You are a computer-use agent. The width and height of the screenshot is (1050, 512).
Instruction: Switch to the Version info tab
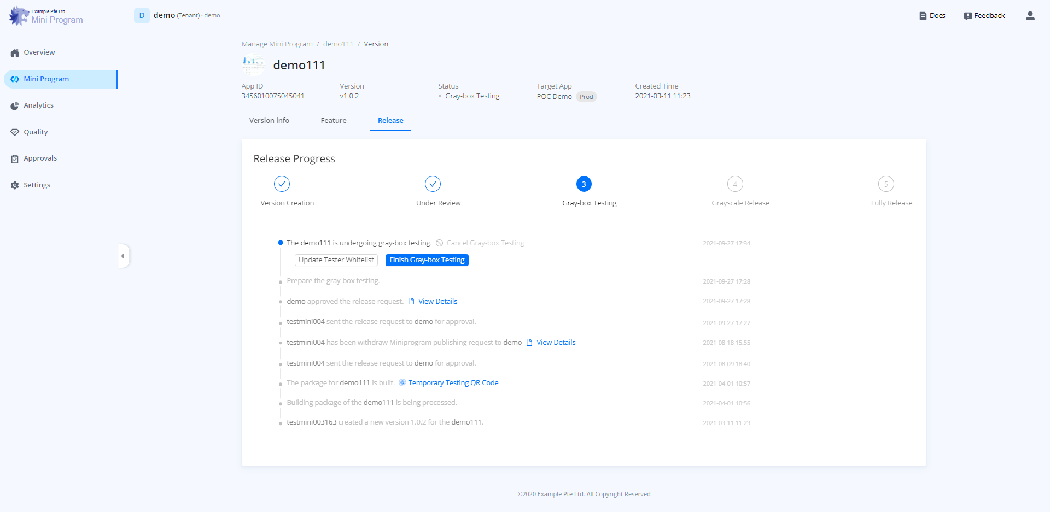click(269, 121)
